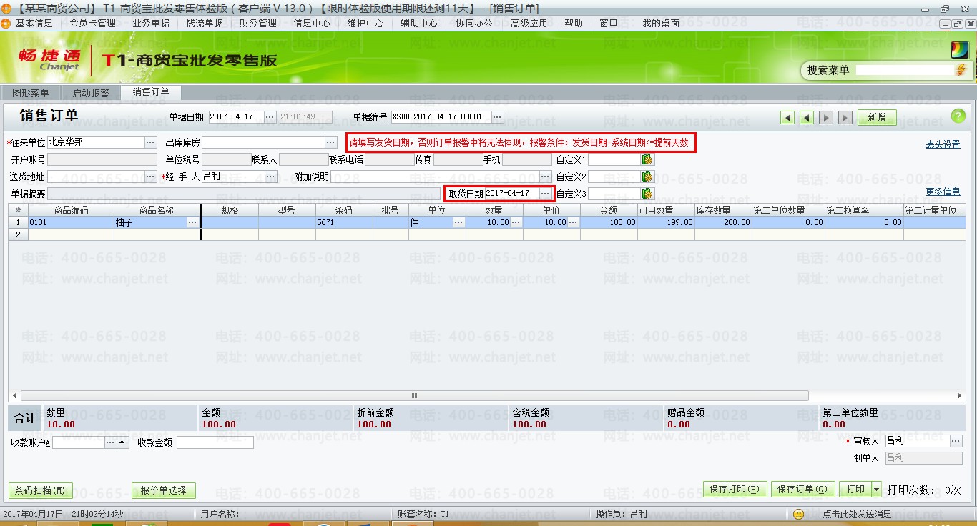Open the 取货日期 date picker button
This screenshot has height=526, width=977.
point(546,194)
